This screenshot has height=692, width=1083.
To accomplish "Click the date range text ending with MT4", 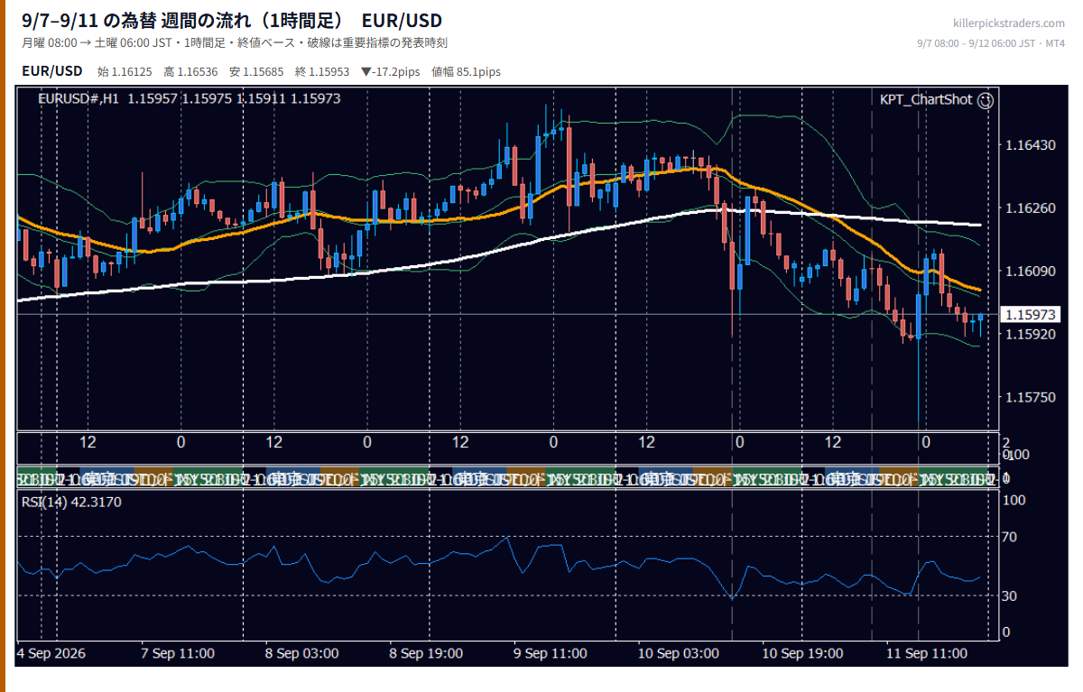I will point(991,43).
